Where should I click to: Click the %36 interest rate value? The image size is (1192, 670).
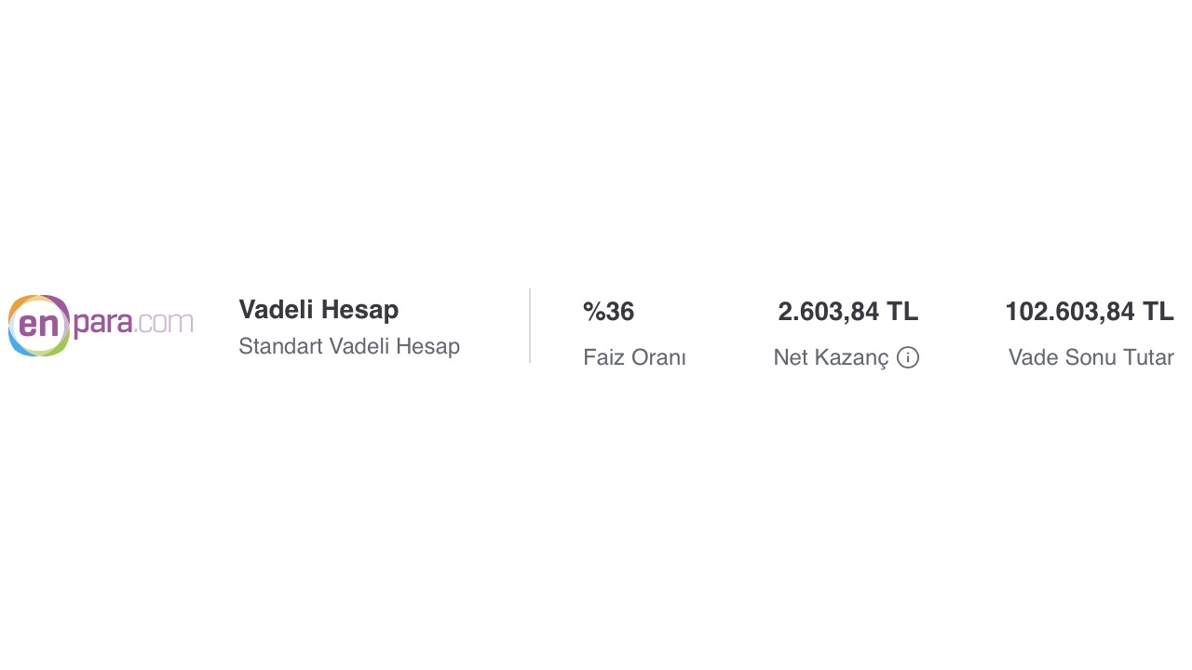(608, 312)
